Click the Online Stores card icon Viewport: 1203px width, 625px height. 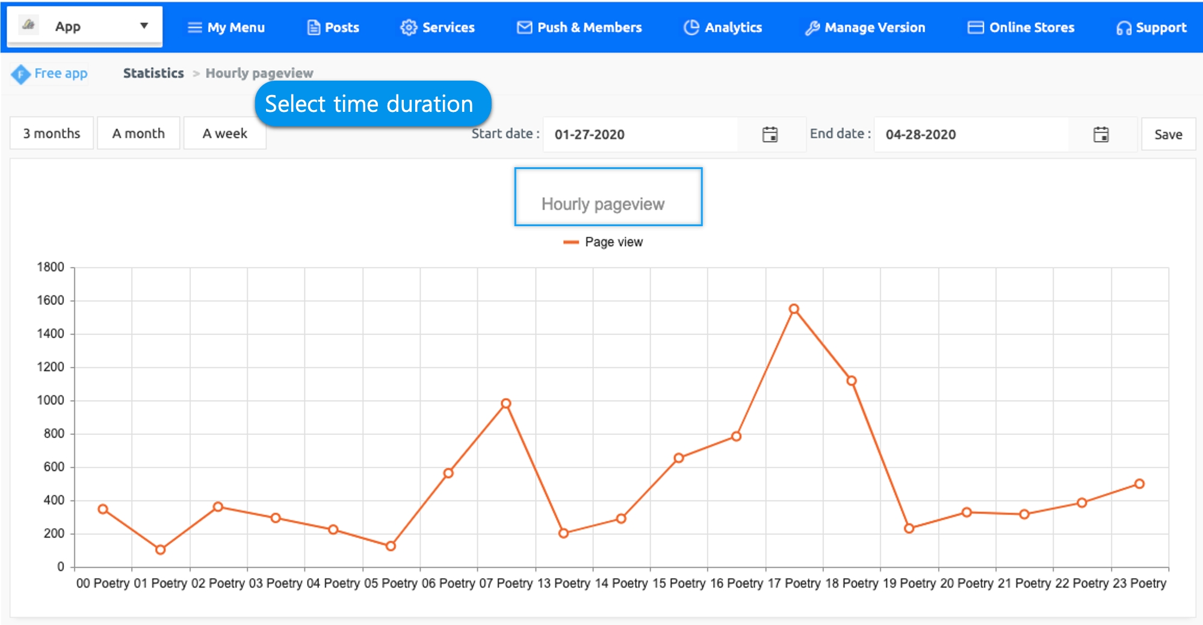pyautogui.click(x=976, y=28)
